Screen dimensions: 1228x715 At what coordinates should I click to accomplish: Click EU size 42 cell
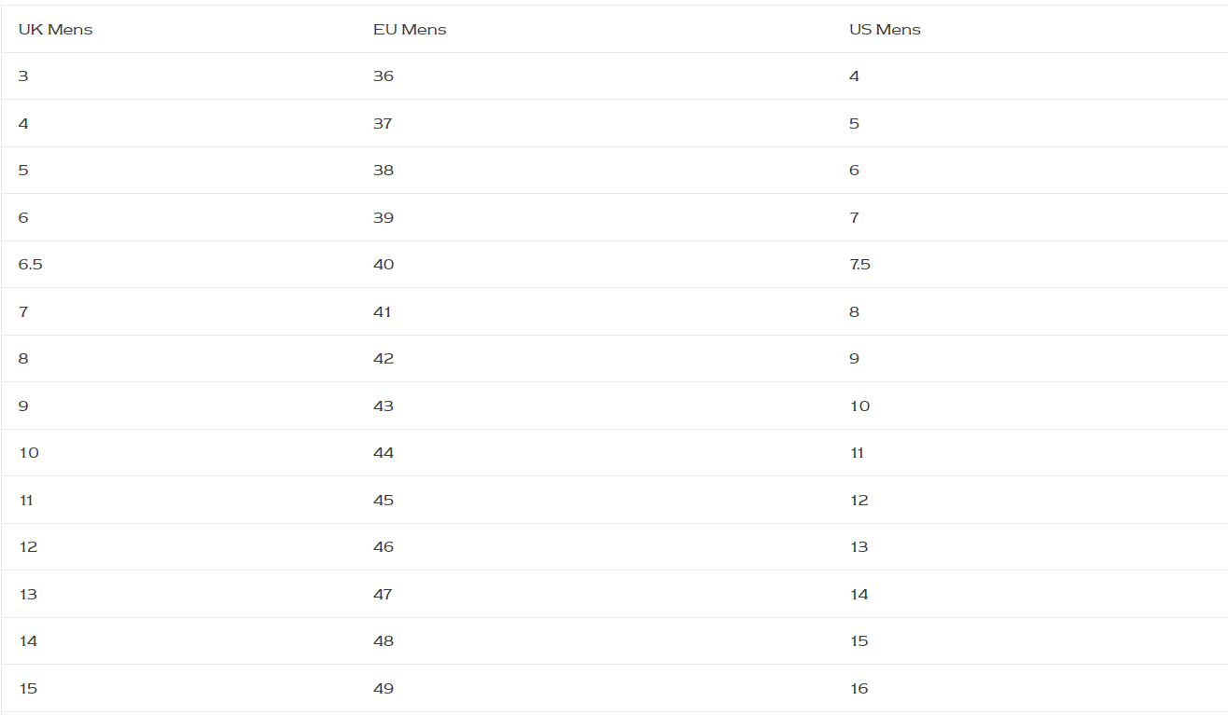pos(384,359)
